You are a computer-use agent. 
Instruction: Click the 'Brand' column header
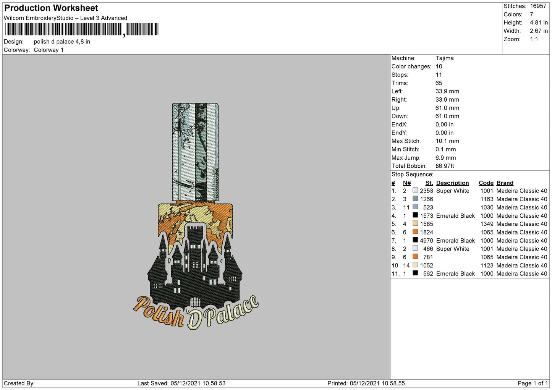click(x=505, y=183)
